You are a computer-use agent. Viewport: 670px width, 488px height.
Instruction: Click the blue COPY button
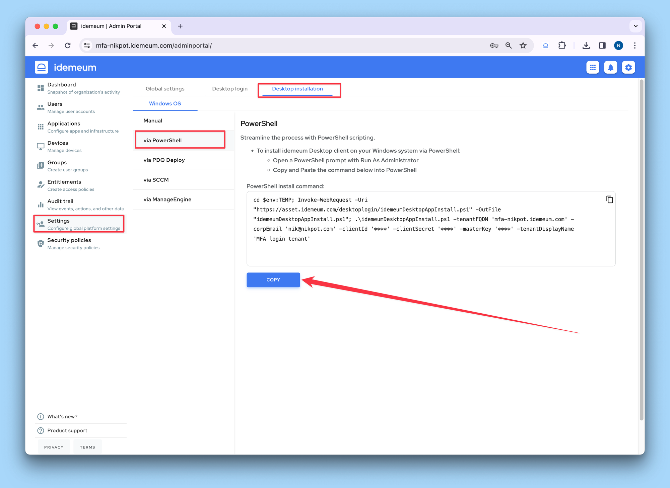[x=273, y=280]
